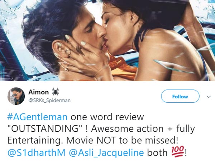The image size is (215, 161).
Task: Follow the Aimon account
Action: [x=180, y=96]
